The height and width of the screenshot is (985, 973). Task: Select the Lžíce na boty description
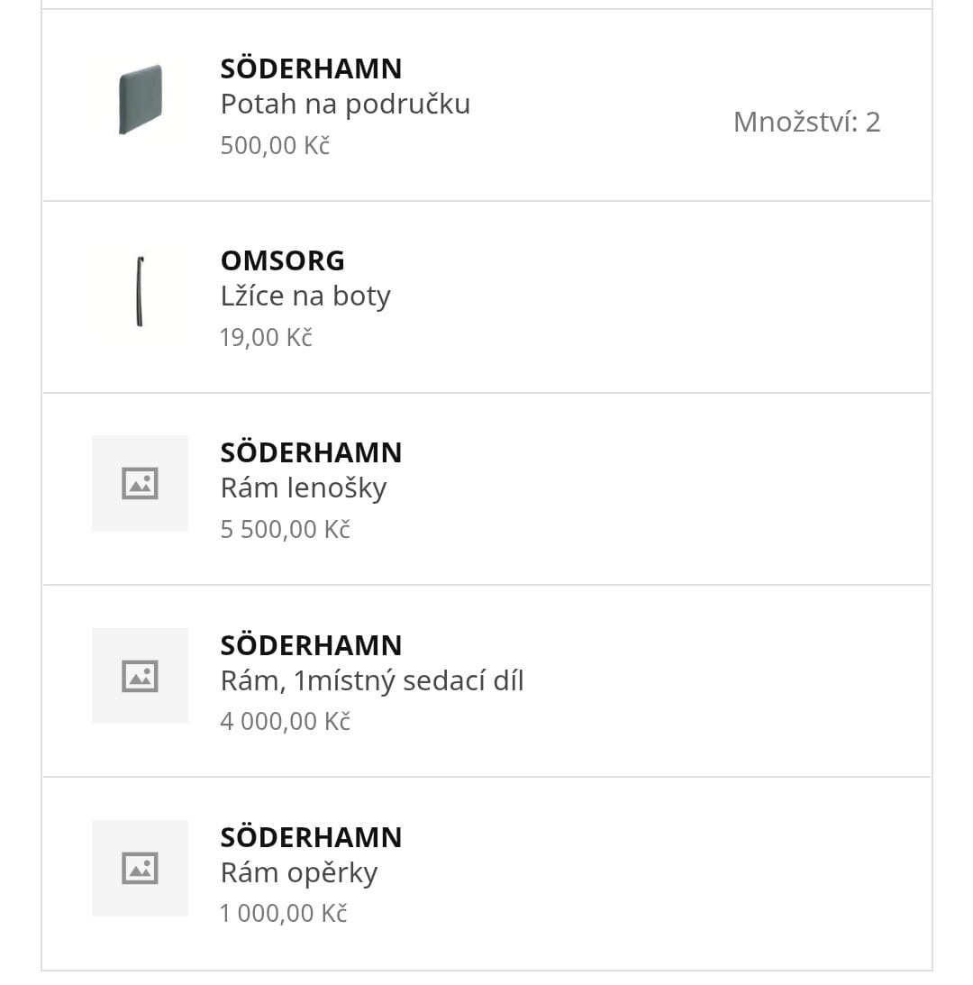(x=305, y=296)
